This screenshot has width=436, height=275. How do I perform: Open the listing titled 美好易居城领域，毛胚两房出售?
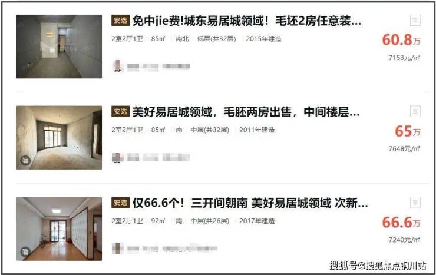click(x=246, y=112)
